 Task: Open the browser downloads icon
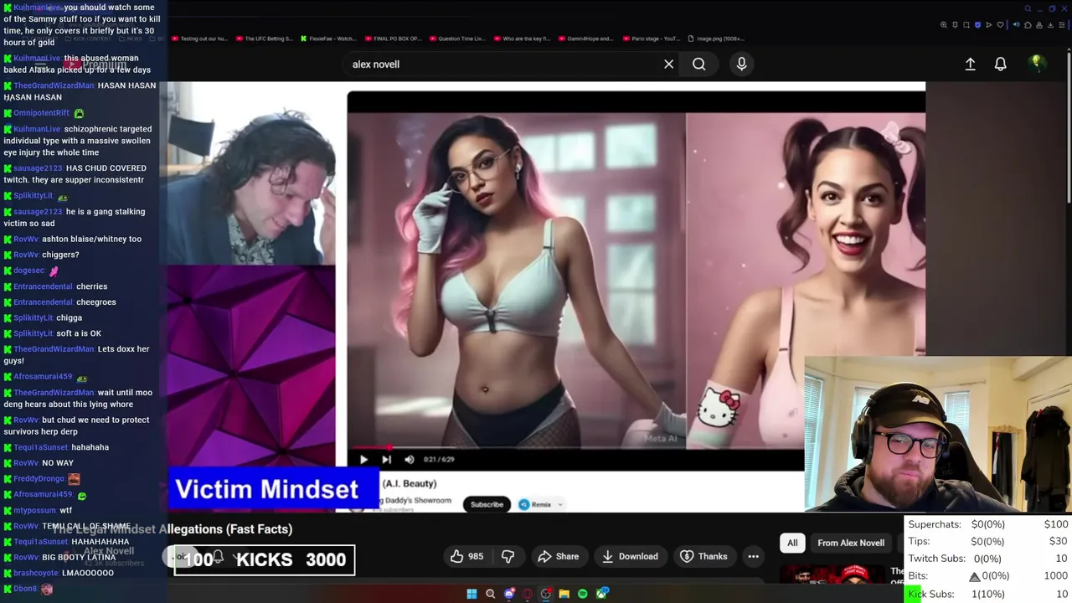[1050, 25]
